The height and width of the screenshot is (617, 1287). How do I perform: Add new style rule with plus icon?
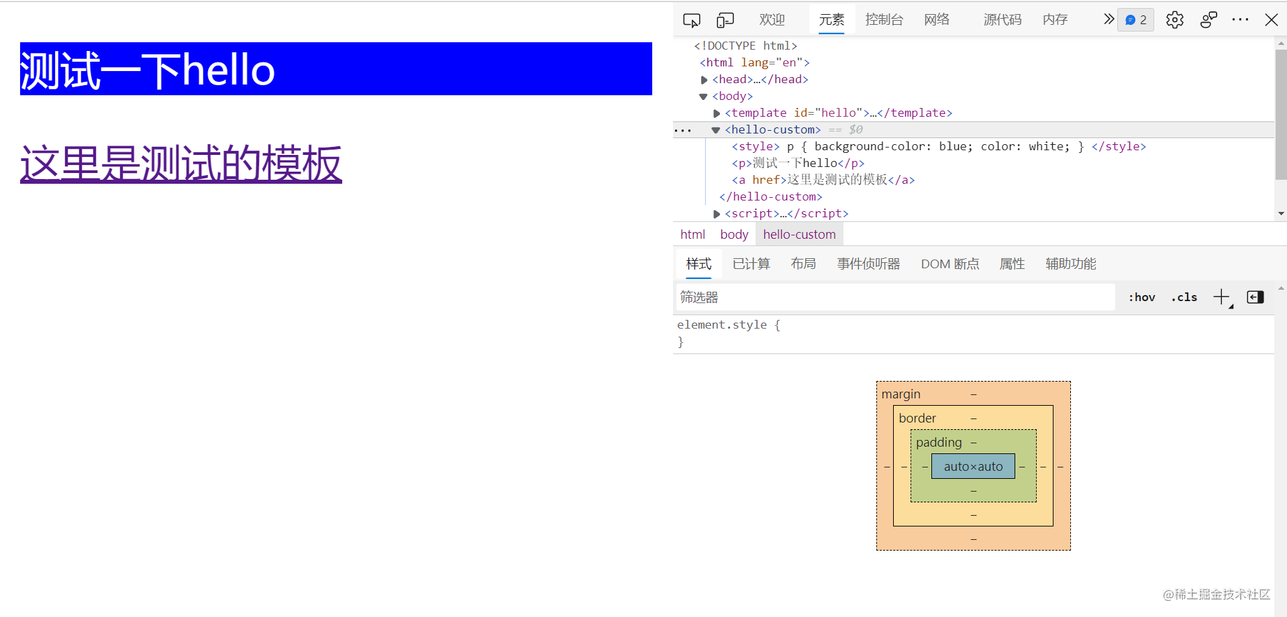1221,297
